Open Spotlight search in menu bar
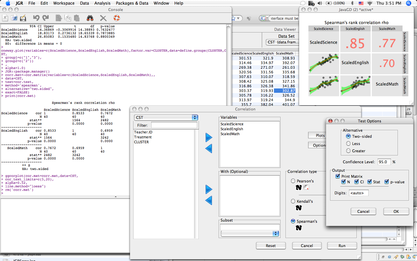The width and height of the screenshot is (417, 261). pos(409,3)
